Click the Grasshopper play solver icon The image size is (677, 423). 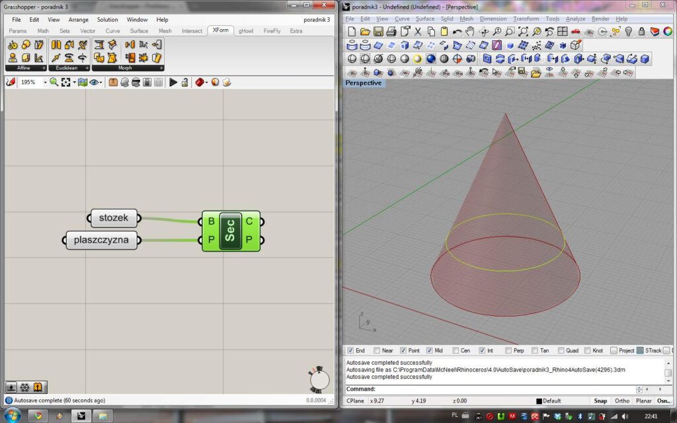point(173,82)
